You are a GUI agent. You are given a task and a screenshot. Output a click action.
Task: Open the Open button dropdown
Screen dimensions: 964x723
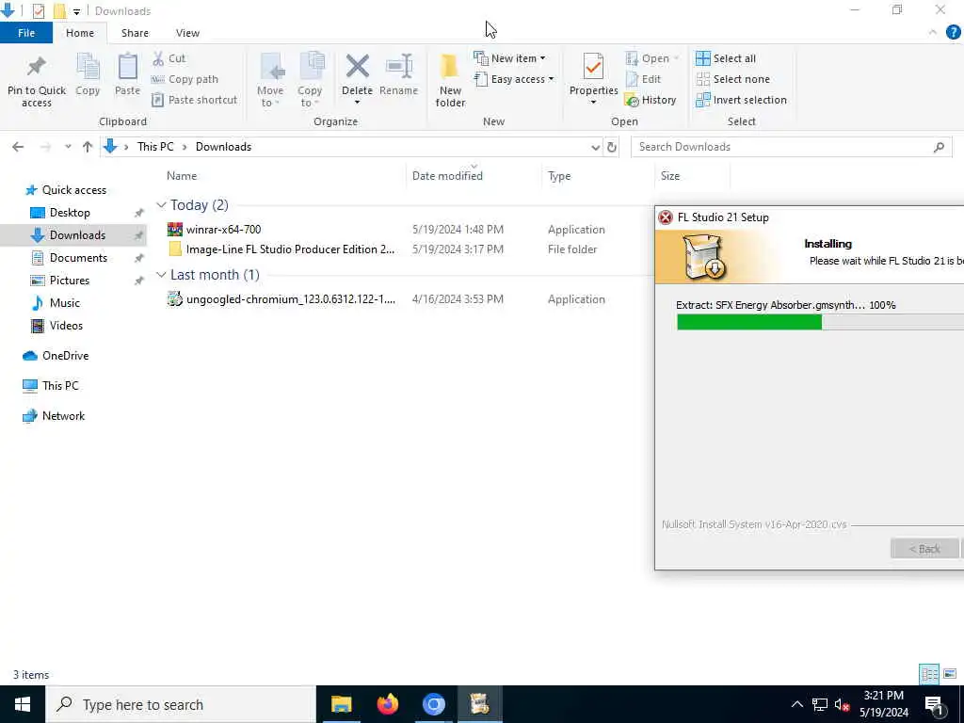click(676, 58)
